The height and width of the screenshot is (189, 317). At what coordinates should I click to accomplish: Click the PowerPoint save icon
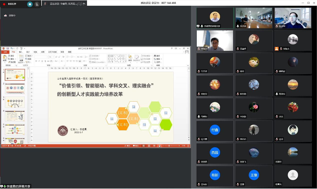click(8, 48)
